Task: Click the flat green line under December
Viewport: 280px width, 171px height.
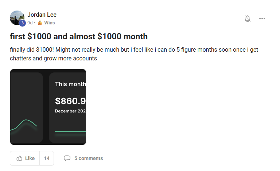Action: (x=70, y=131)
